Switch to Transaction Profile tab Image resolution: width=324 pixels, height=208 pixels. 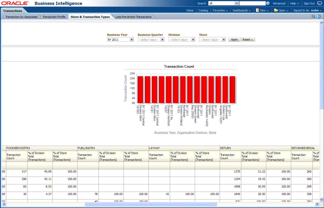click(x=54, y=17)
